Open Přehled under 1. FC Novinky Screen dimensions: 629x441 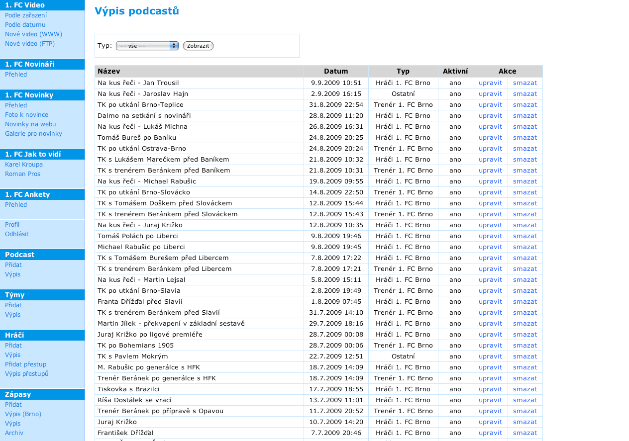click(x=16, y=105)
